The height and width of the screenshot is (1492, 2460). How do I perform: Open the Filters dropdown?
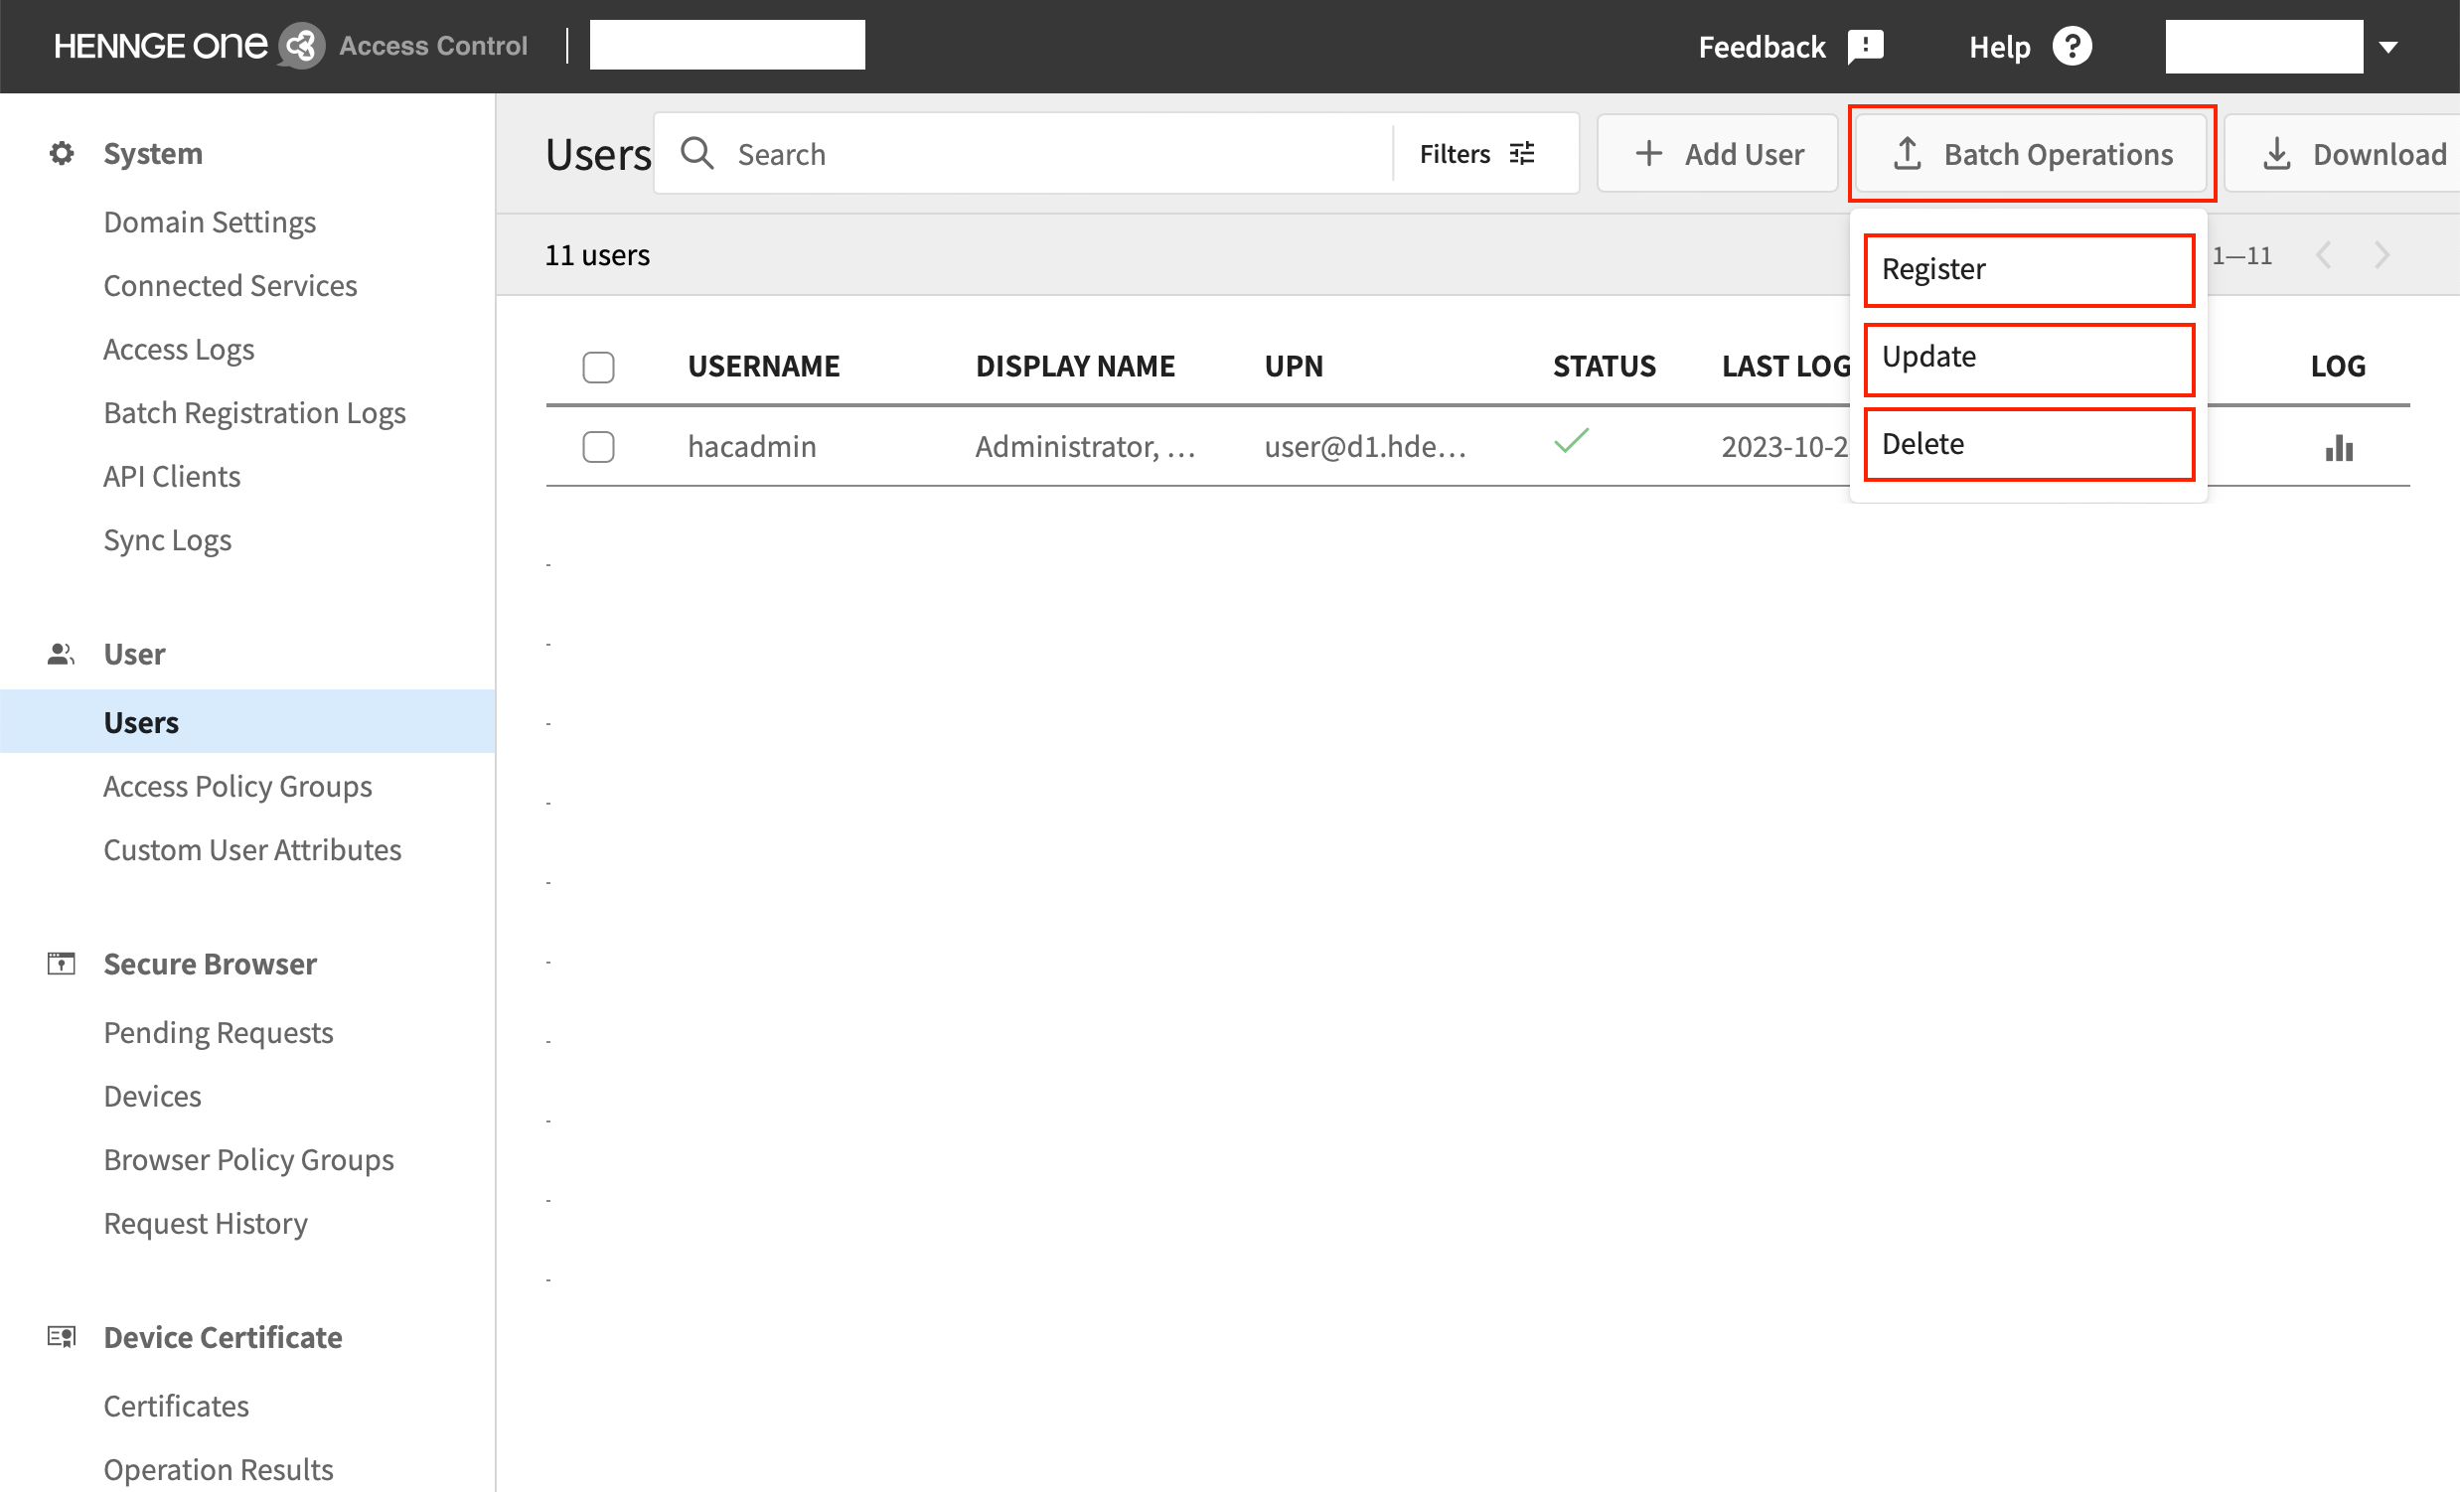(1476, 153)
